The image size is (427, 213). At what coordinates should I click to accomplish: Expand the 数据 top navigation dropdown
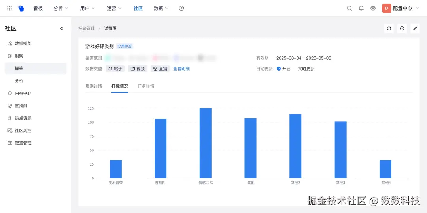click(x=161, y=8)
